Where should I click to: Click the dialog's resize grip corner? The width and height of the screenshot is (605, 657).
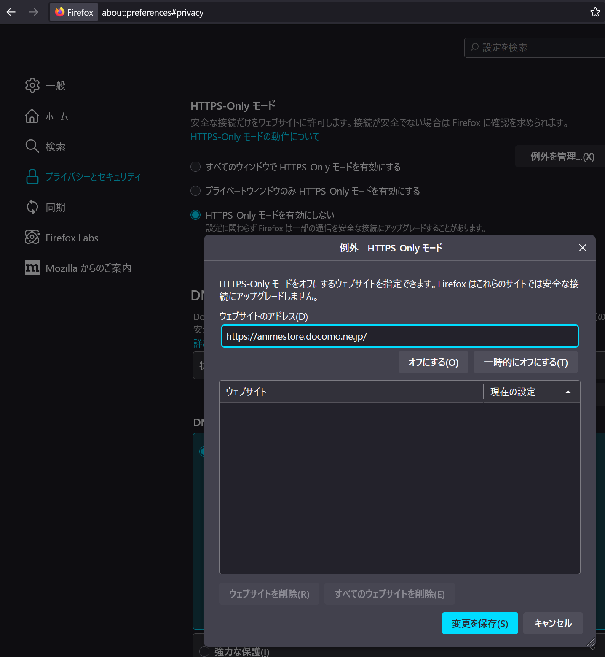pyautogui.click(x=591, y=642)
